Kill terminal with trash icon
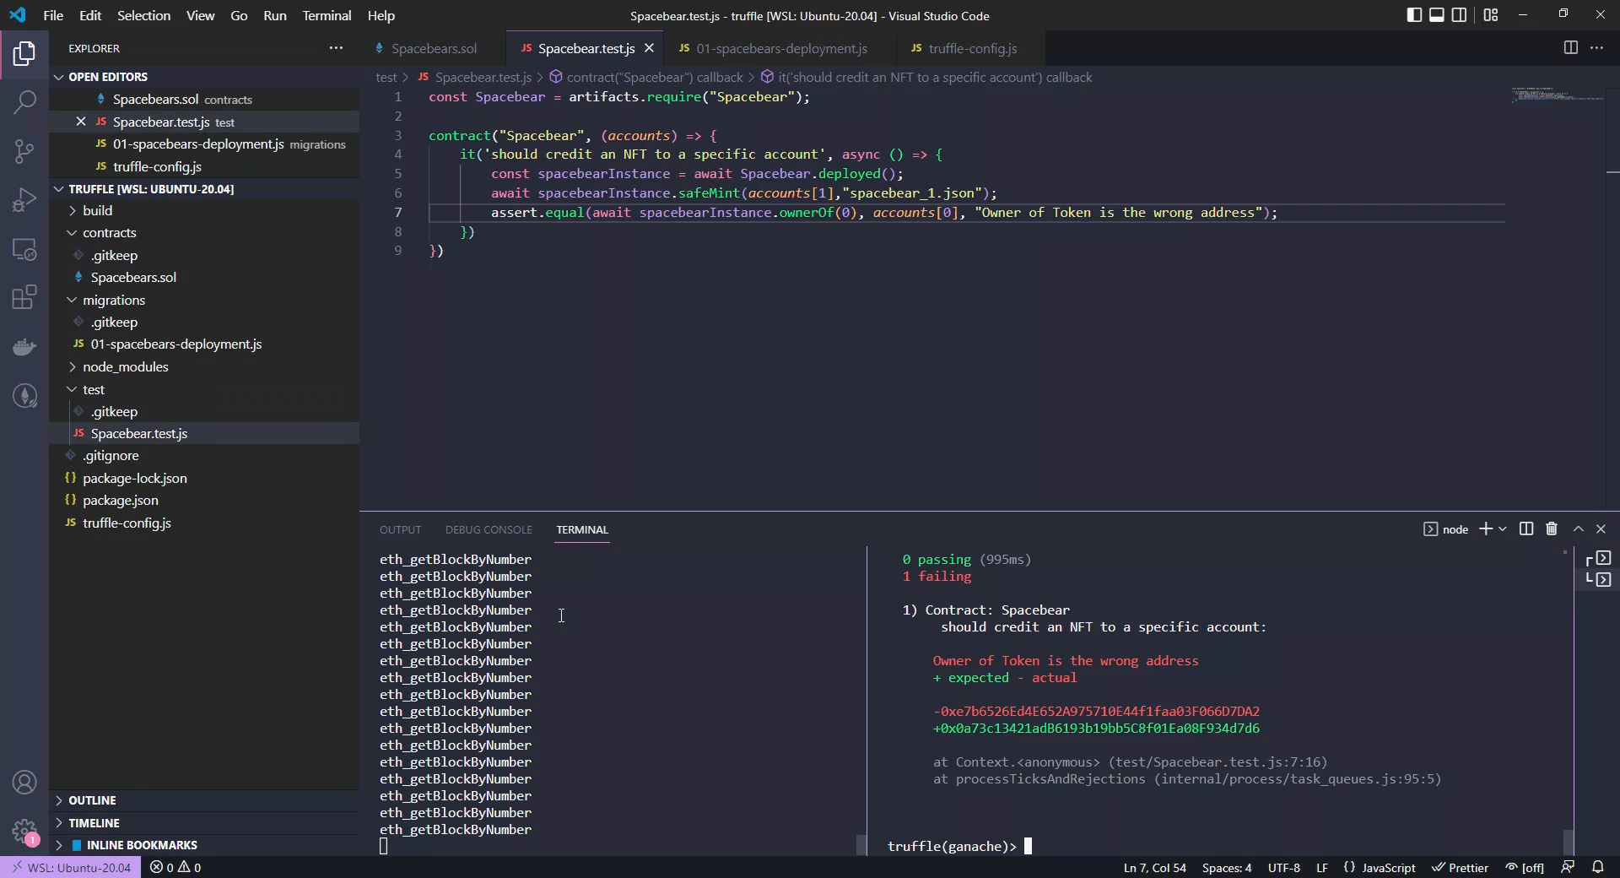Image resolution: width=1620 pixels, height=878 pixels. click(1551, 528)
